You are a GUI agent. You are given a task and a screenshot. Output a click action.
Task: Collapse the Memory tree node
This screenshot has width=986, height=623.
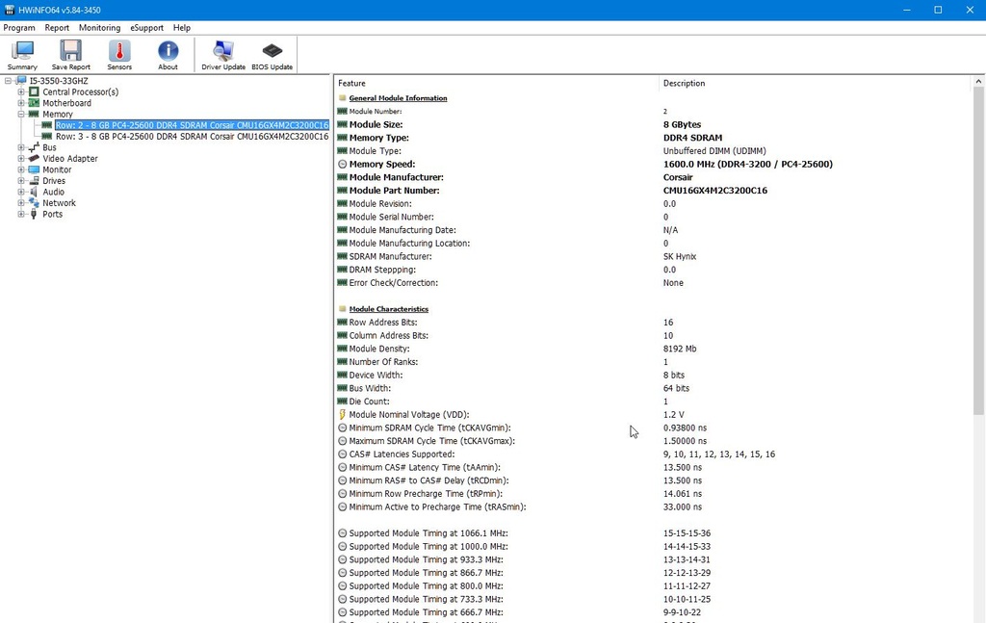point(21,115)
